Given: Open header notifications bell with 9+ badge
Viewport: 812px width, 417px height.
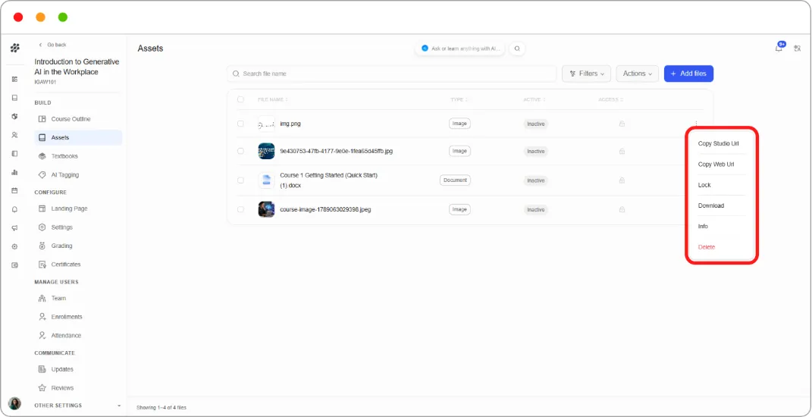Looking at the screenshot, I should pyautogui.click(x=779, y=47).
